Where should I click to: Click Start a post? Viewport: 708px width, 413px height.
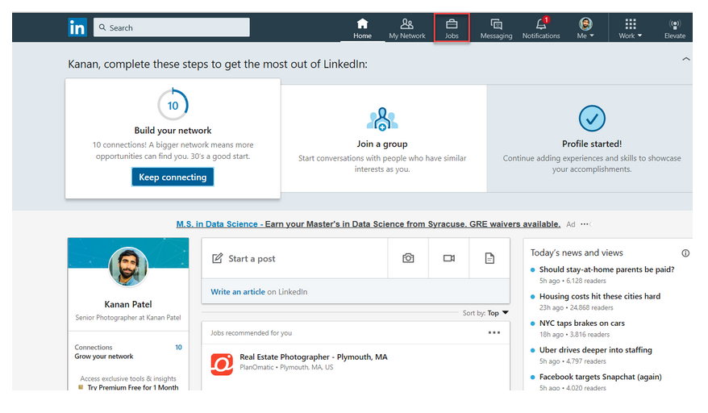[x=252, y=258]
